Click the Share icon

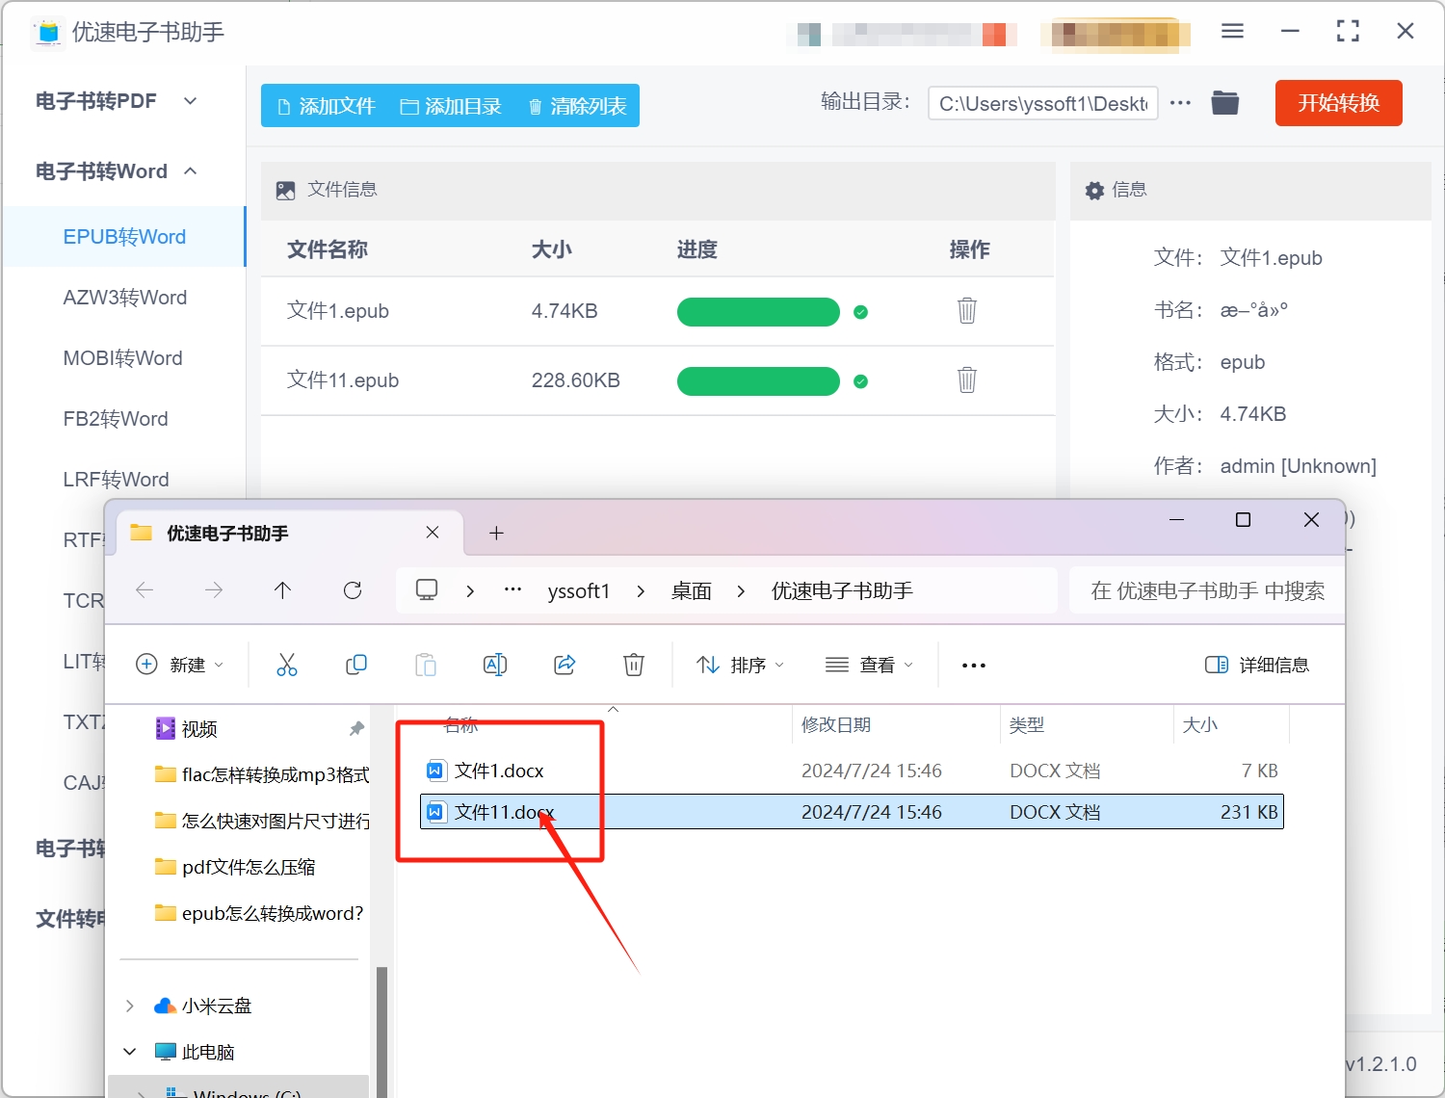[x=565, y=665]
